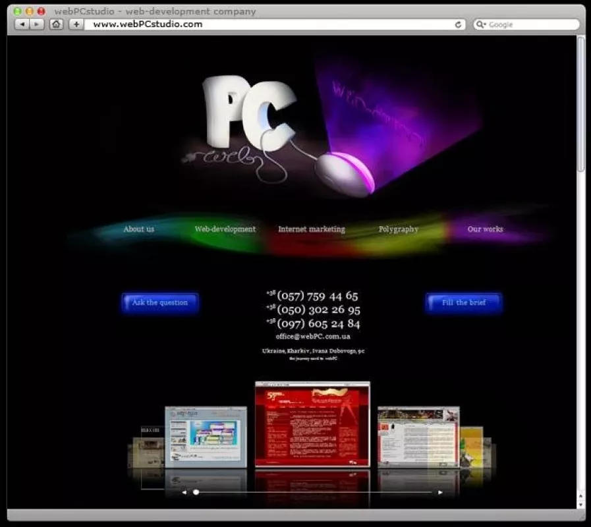Click the browser back arrow button
Screen dimensions: 591x527
pos(22,24)
